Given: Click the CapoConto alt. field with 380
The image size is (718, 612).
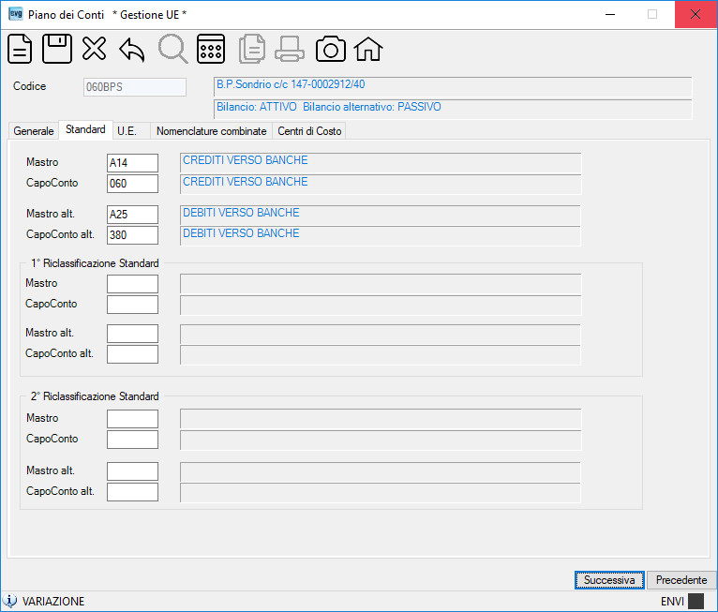Looking at the screenshot, I should click(132, 235).
